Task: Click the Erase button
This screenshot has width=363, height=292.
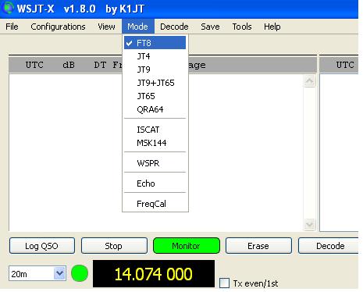Action: [258, 246]
